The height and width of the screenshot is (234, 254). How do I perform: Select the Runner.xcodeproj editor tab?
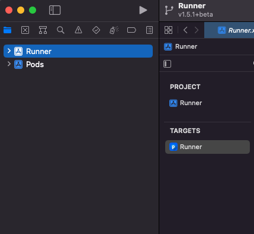[x=229, y=30]
